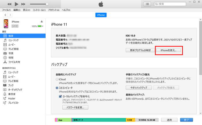The width and height of the screenshot is (202, 125).
Task: Click the ブック book icon
Action: coord(5,85)
